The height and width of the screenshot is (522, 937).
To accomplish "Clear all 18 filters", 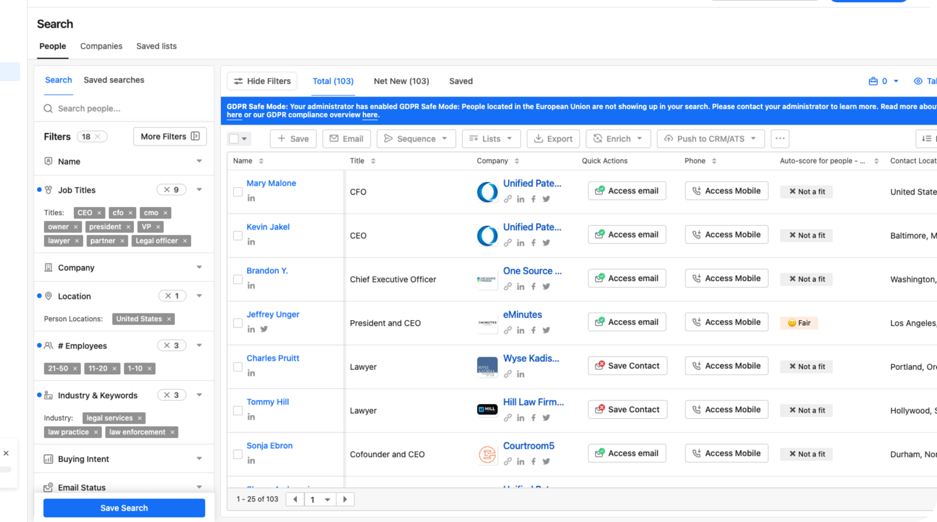I will coord(98,137).
